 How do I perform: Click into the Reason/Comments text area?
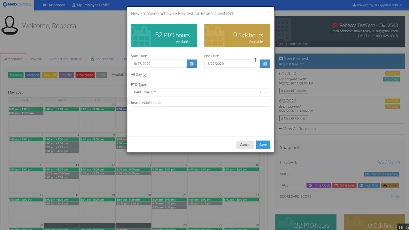tap(200, 118)
